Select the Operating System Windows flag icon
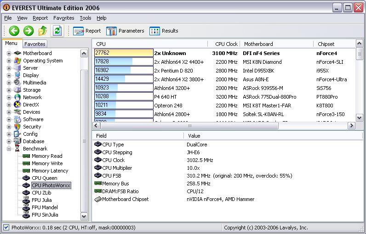The height and width of the screenshot is (234, 366). [17, 61]
